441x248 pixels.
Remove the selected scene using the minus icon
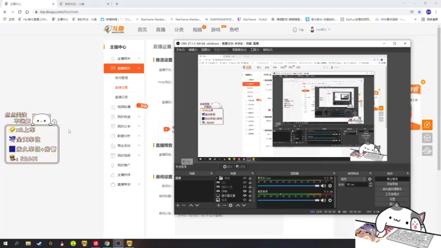(x=184, y=205)
